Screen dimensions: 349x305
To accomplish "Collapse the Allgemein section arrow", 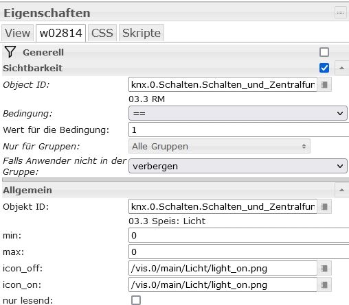I will tap(341, 190).
